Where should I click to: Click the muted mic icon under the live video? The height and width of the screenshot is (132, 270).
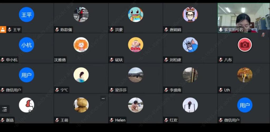pos(263,35)
